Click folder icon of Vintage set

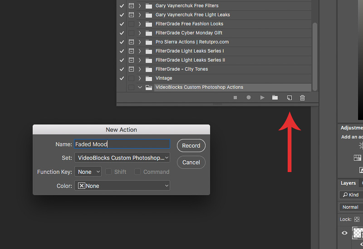149,78
